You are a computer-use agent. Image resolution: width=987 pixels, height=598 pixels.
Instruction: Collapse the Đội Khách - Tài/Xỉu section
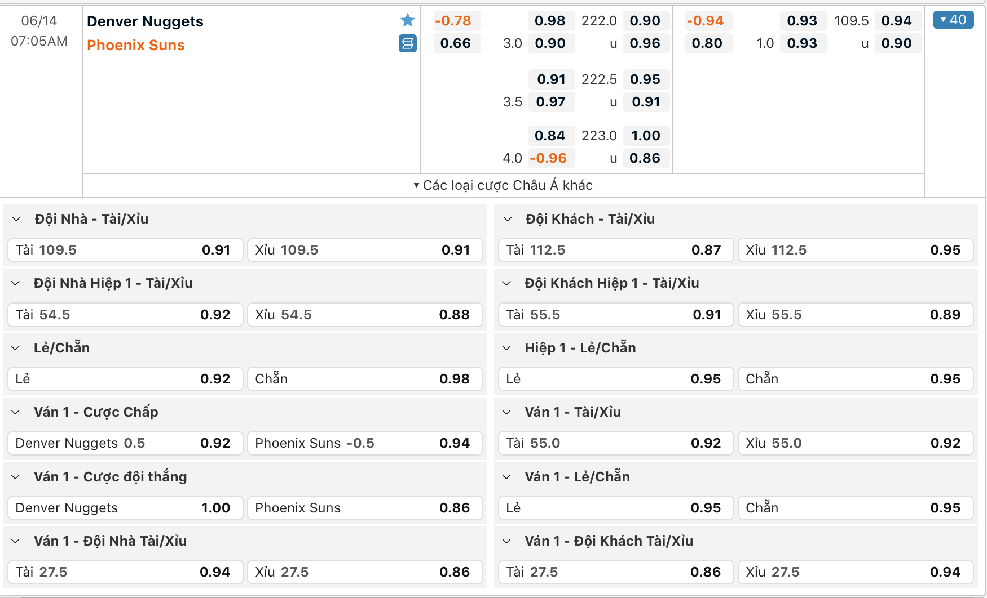[x=508, y=219]
